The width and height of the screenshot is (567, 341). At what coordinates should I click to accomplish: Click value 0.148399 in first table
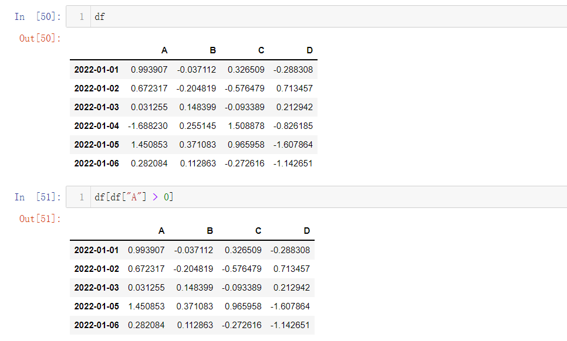point(197,107)
